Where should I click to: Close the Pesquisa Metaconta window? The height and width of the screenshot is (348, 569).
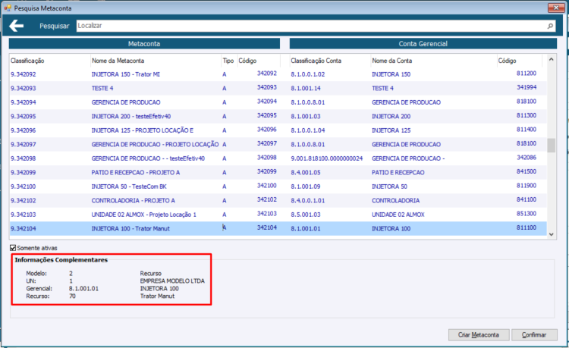(555, 8)
